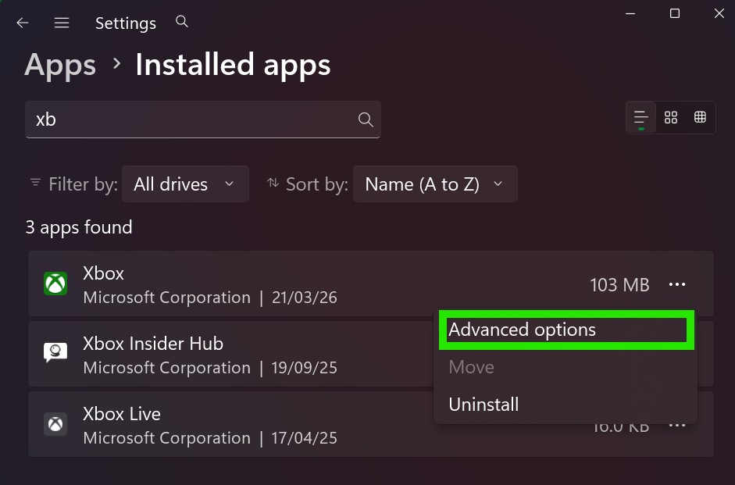The image size is (735, 485).
Task: Click the Apps breadcrumb link
Action: click(x=60, y=65)
